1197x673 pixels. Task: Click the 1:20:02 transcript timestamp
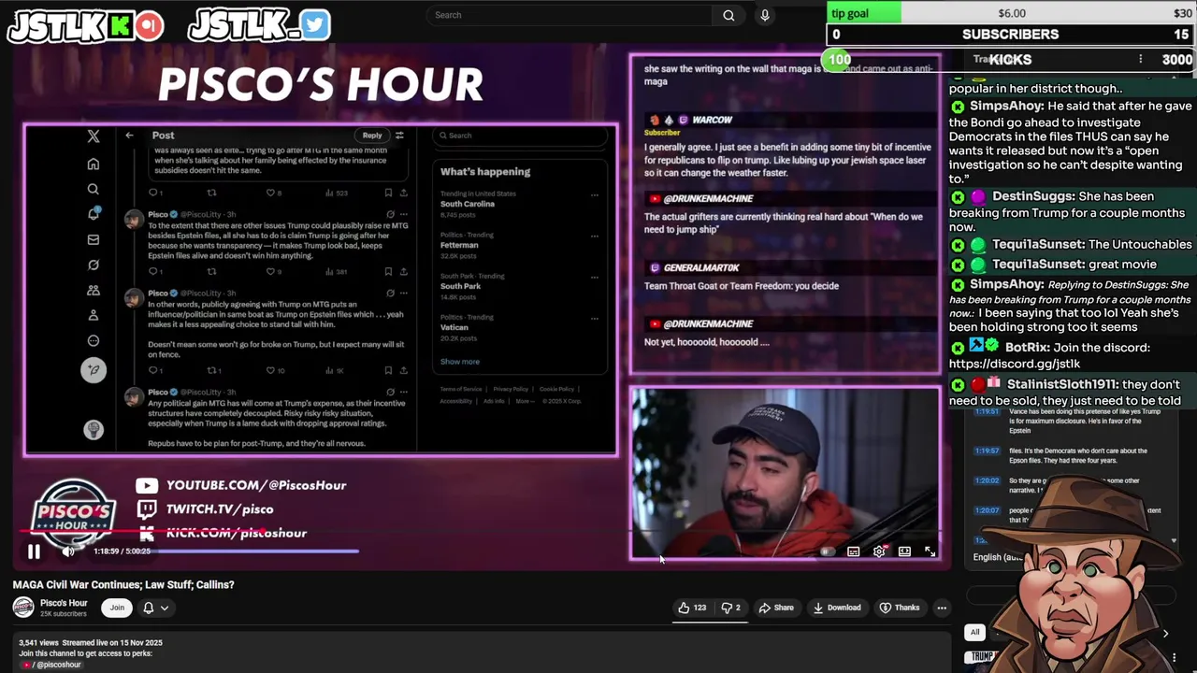pyautogui.click(x=987, y=480)
